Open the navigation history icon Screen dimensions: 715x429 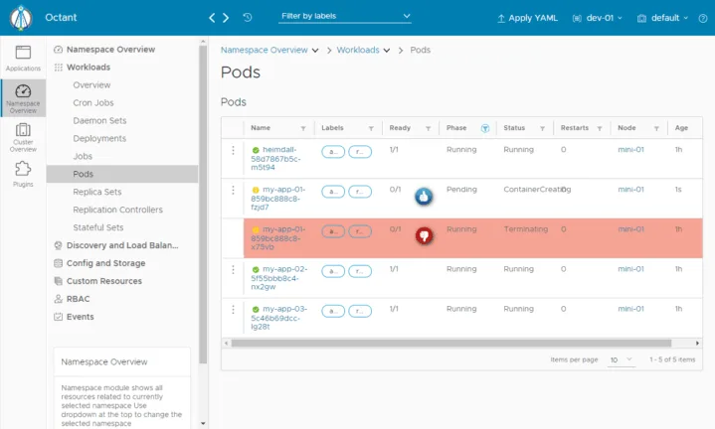pyautogui.click(x=248, y=17)
